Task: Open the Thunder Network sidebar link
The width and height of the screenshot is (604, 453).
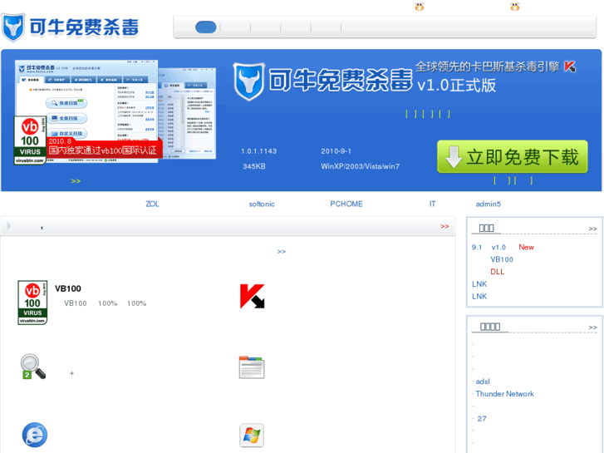Action: tap(504, 394)
